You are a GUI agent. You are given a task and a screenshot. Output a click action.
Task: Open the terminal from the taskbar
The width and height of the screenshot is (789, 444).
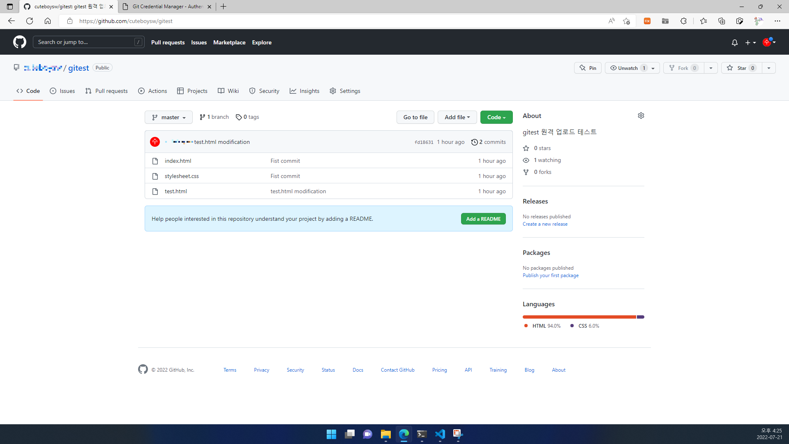coord(422,434)
